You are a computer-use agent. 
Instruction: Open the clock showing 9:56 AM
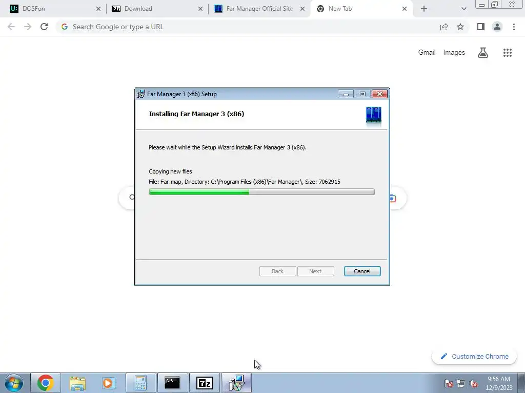pos(499,383)
